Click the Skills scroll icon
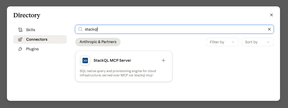This screenshot has height=108, width=288. pos(20,30)
